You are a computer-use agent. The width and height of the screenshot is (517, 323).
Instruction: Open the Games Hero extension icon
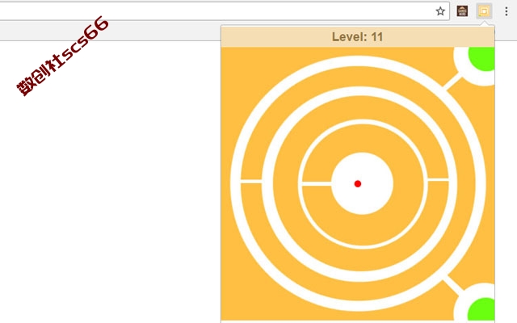pyautogui.click(x=462, y=11)
